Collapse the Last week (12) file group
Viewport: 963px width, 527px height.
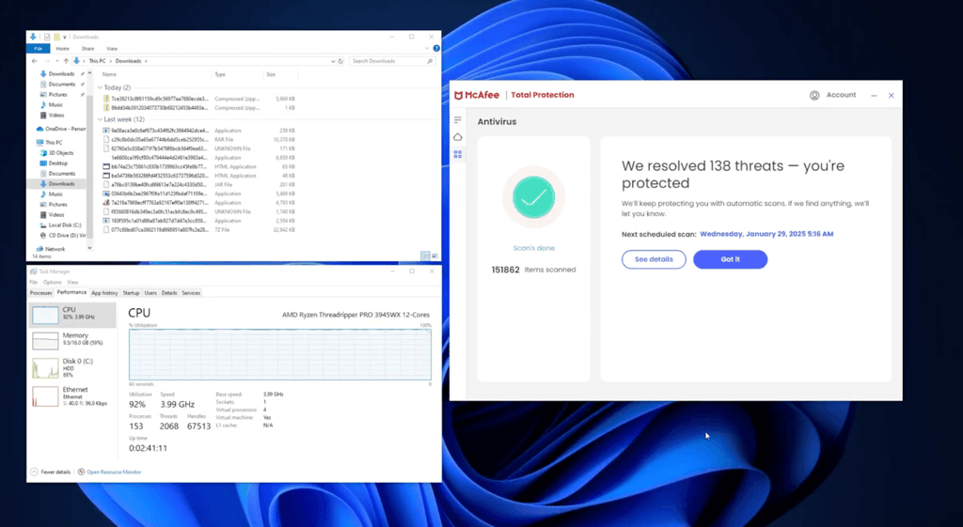(x=100, y=119)
